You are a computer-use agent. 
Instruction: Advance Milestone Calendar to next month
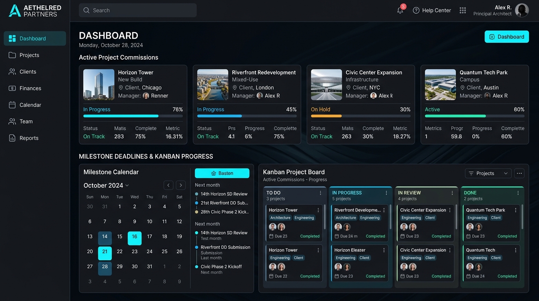pos(181,185)
